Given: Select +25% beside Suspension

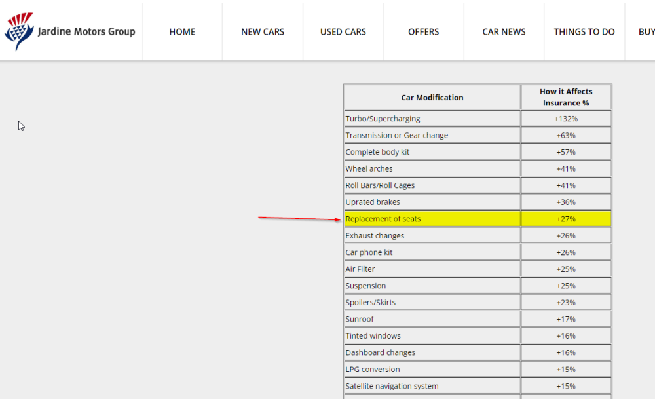Looking at the screenshot, I should click(566, 286).
